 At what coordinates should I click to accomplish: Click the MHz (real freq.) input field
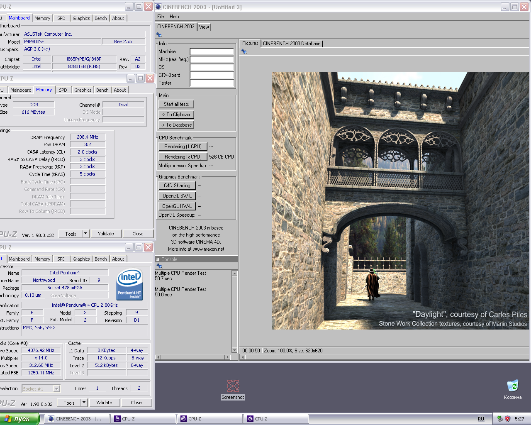coord(212,59)
